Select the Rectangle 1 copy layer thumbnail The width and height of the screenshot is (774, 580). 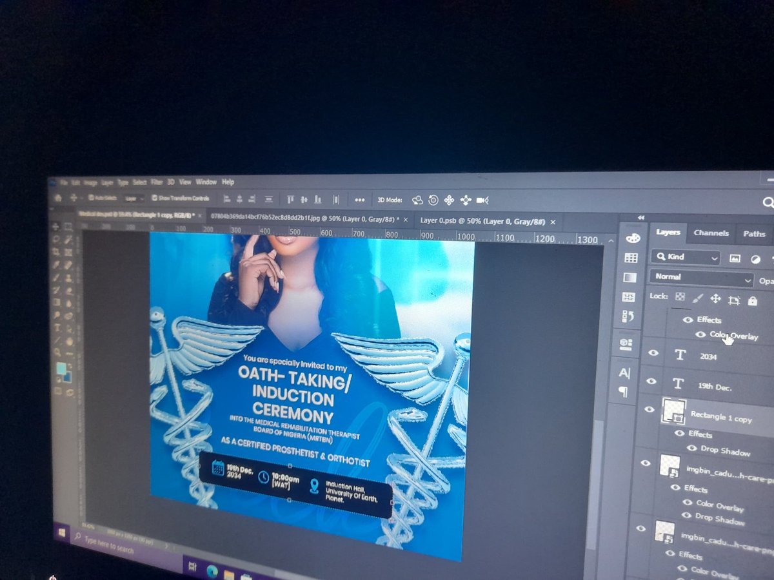tap(675, 412)
